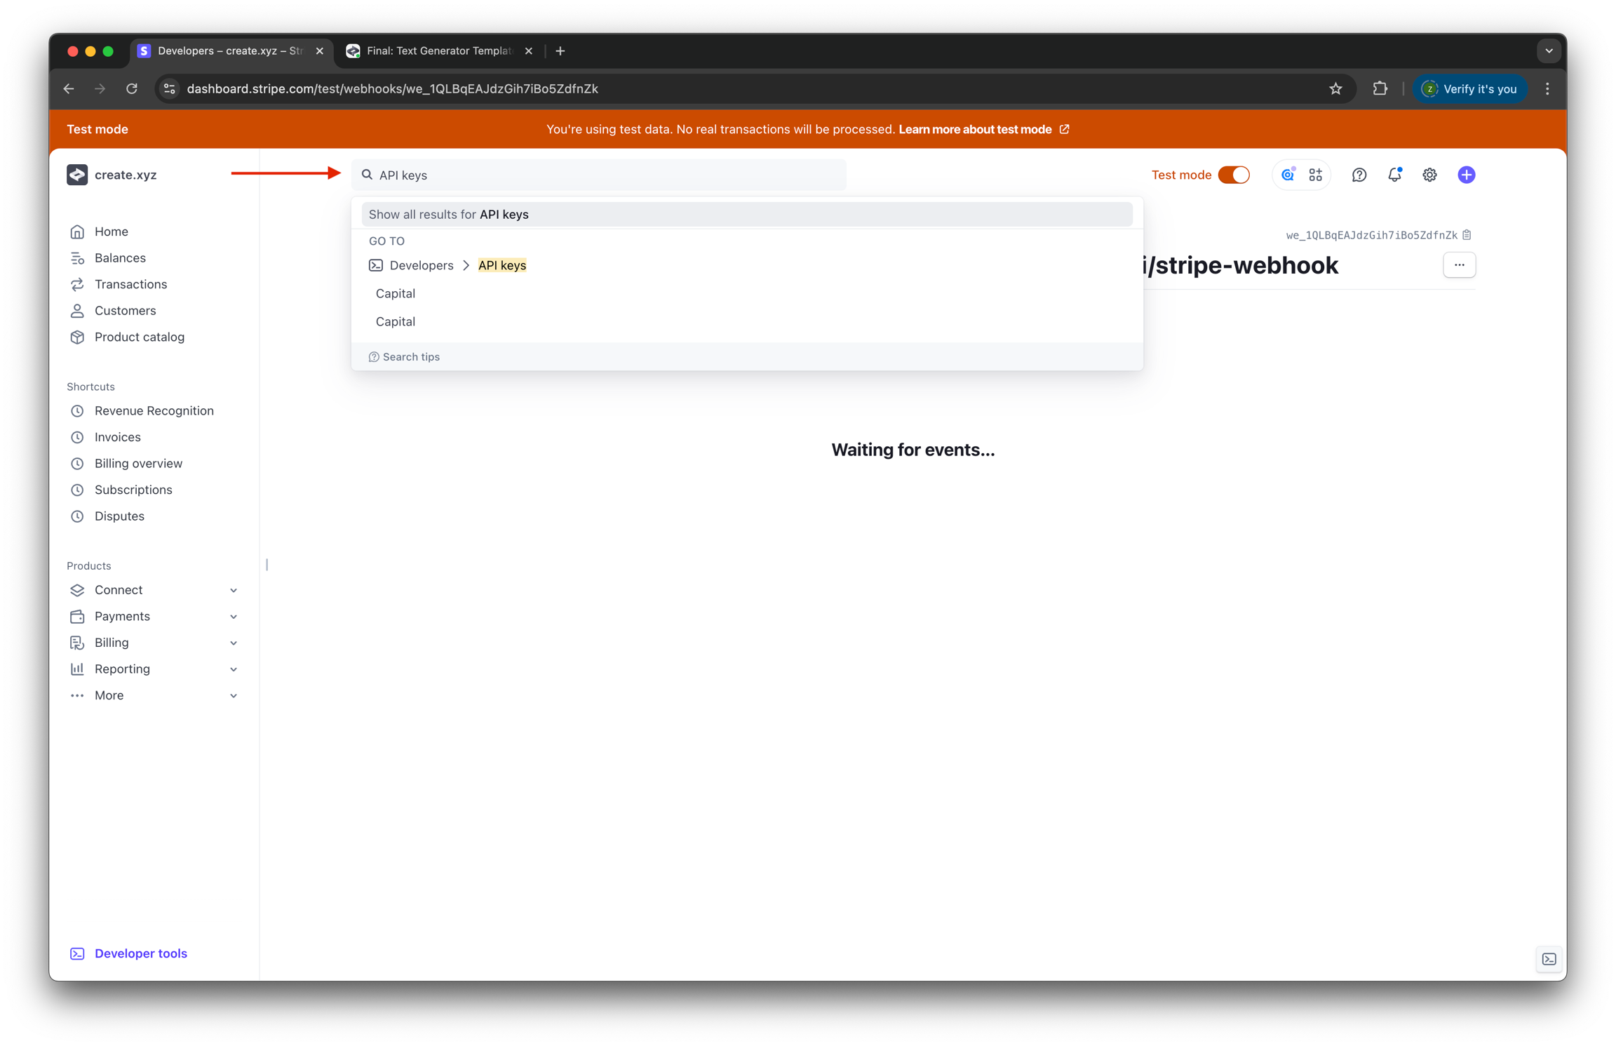Expand the Billing products section

(234, 643)
